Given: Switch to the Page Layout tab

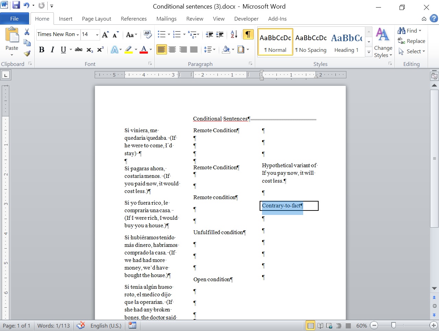Looking at the screenshot, I should [96, 19].
